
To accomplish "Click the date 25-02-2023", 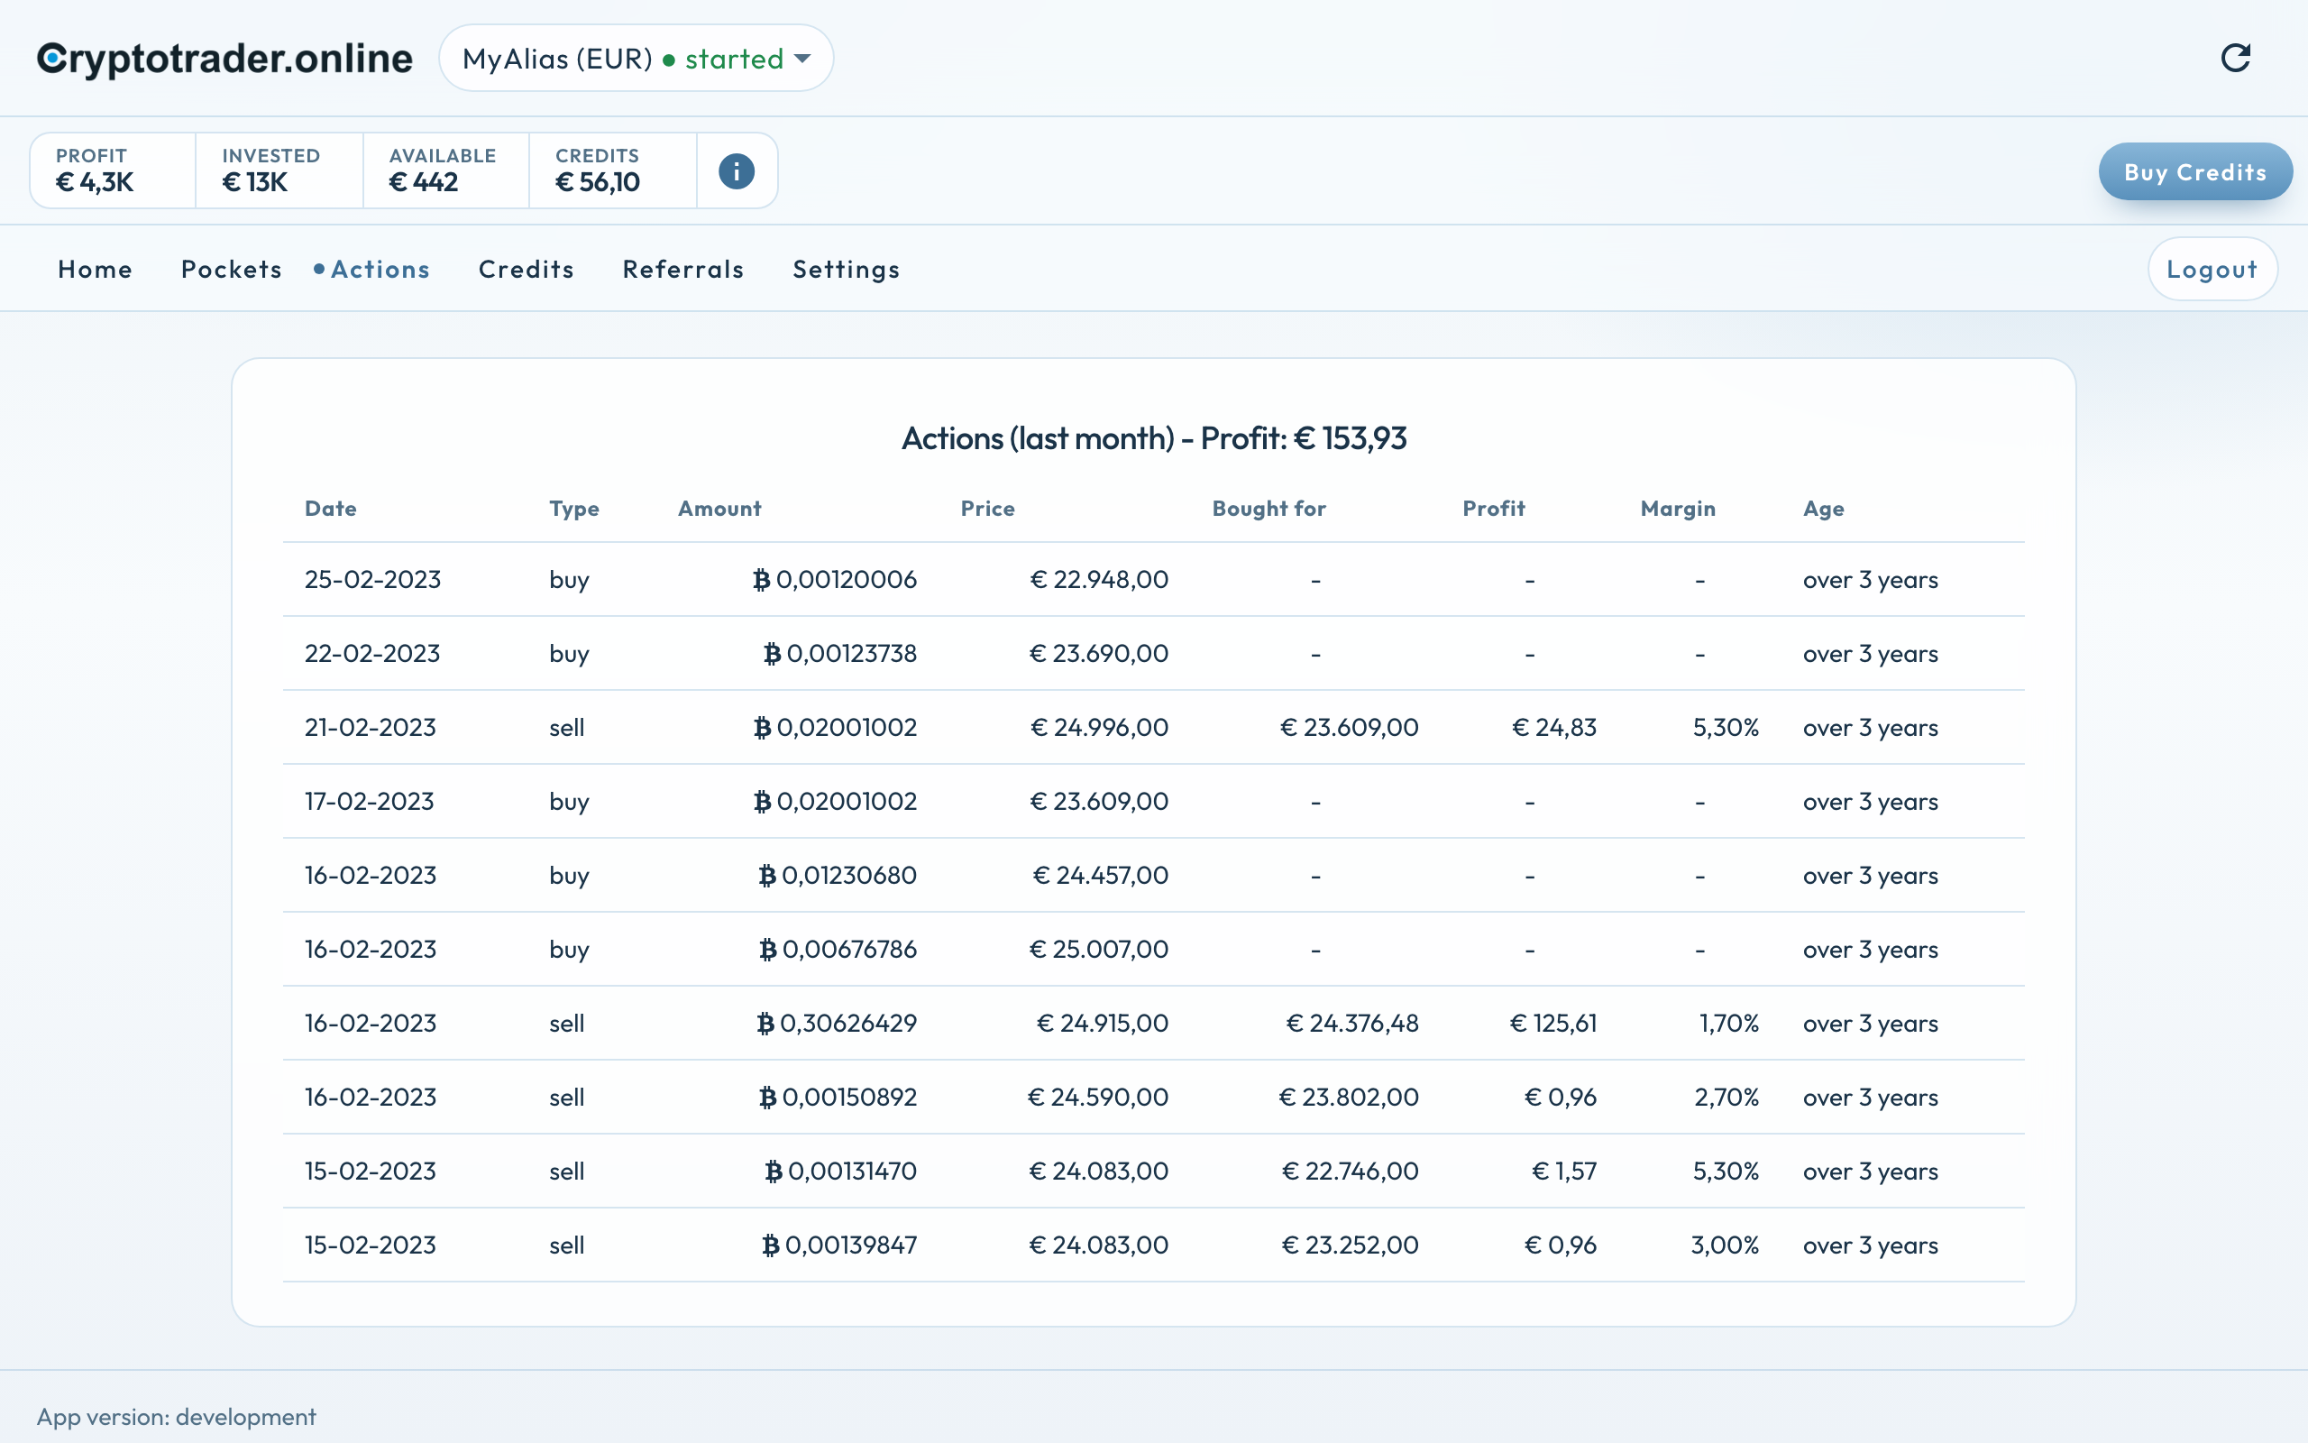I will (373, 579).
